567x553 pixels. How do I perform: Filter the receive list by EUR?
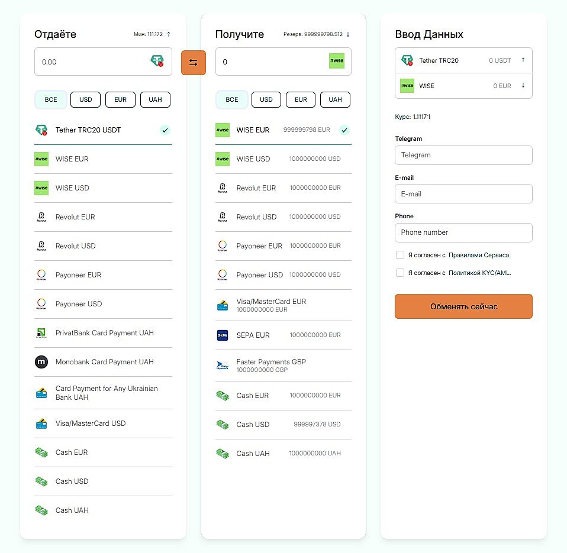pyautogui.click(x=301, y=99)
